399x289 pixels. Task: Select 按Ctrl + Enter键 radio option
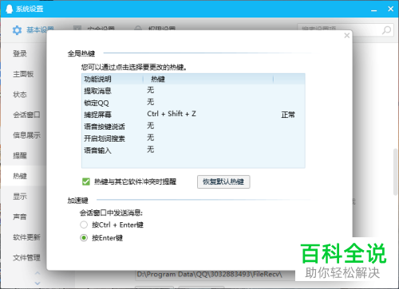coord(84,225)
